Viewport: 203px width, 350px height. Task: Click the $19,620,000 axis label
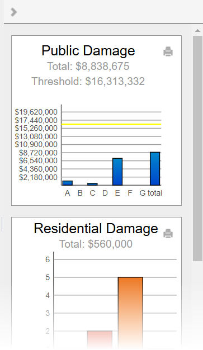coord(36,112)
